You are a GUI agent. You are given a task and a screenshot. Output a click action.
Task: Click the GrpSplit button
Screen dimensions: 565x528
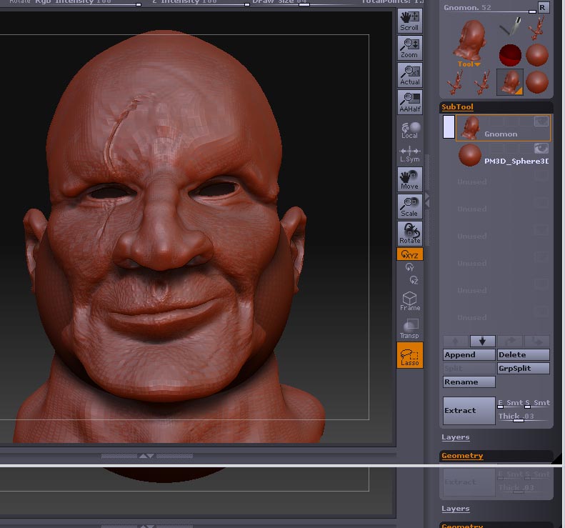pos(523,369)
